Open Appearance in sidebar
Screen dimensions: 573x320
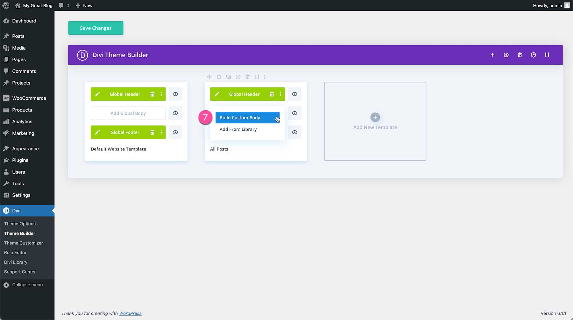coord(27,149)
